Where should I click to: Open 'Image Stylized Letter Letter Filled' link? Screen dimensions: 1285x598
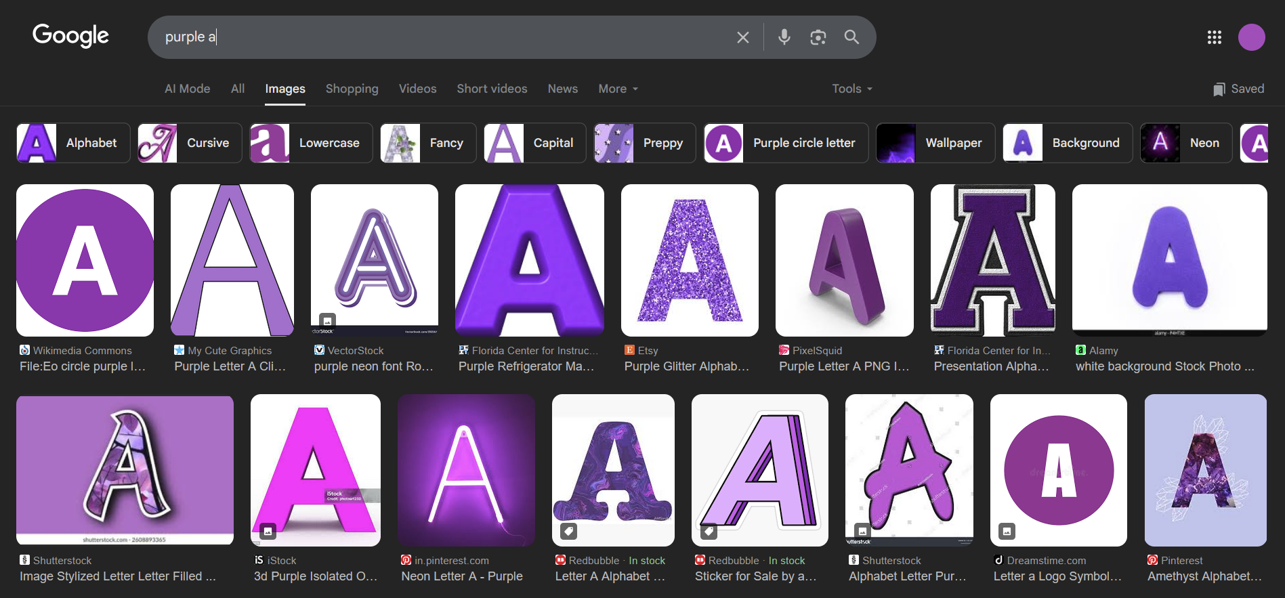(x=118, y=576)
